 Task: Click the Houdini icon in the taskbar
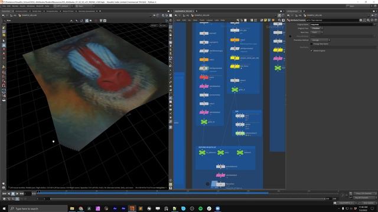coord(132,208)
